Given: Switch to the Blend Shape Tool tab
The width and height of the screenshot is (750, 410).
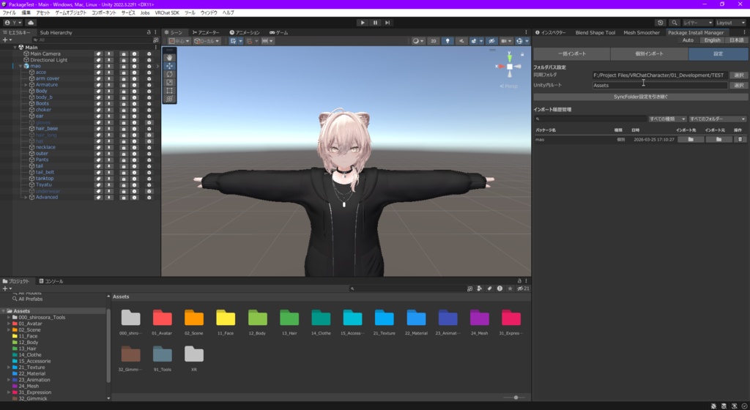Looking at the screenshot, I should [x=595, y=32].
